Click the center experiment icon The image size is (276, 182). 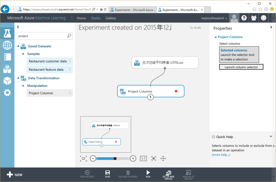pyautogui.click(x=153, y=159)
